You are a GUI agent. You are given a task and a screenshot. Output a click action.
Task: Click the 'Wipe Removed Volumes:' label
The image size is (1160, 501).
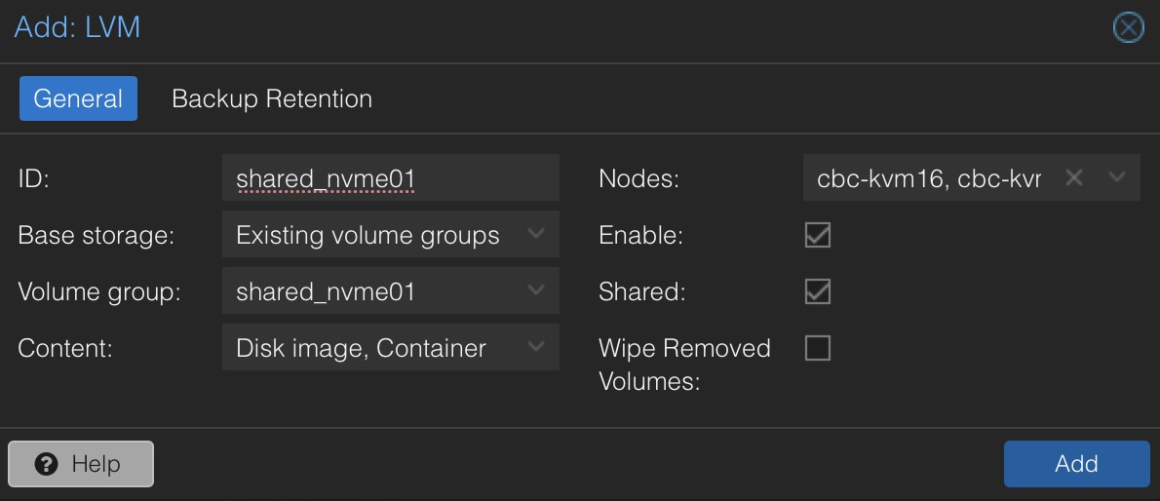684,364
